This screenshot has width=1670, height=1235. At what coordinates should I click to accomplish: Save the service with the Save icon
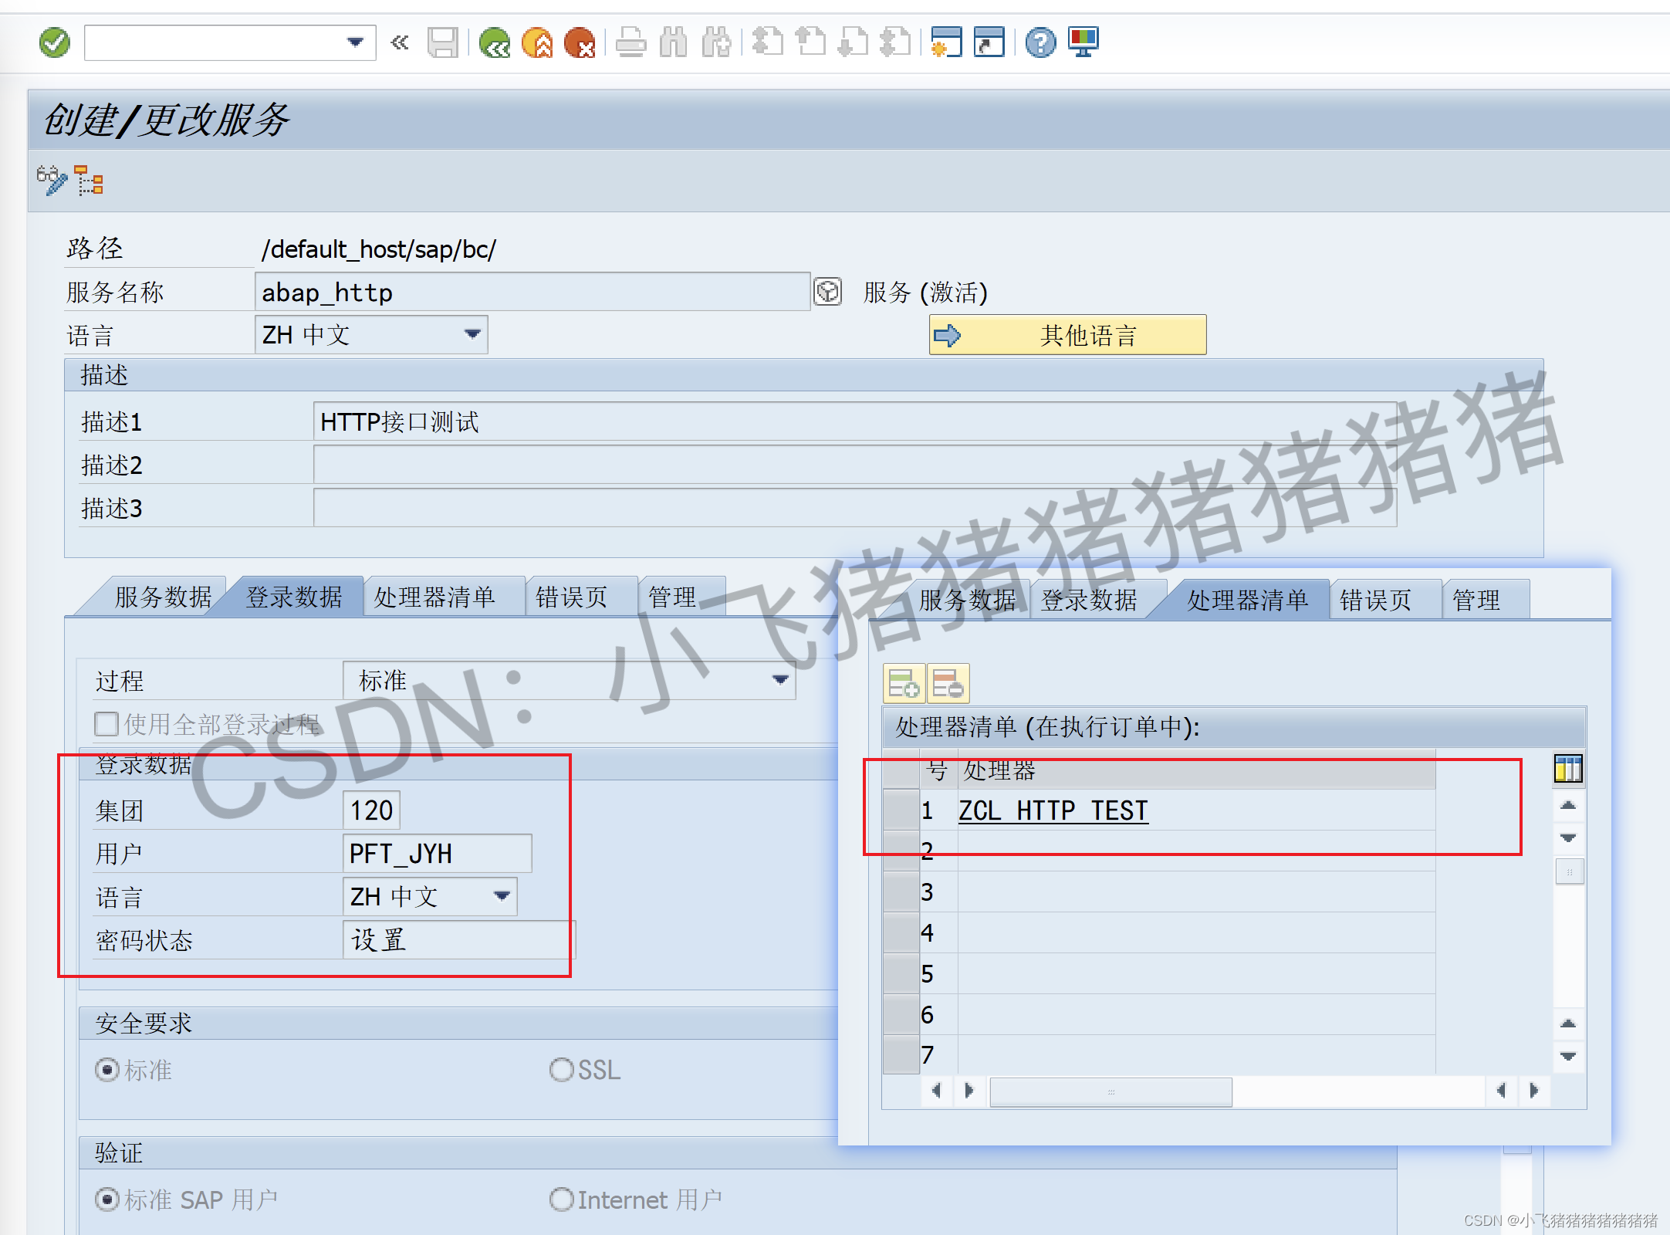444,42
